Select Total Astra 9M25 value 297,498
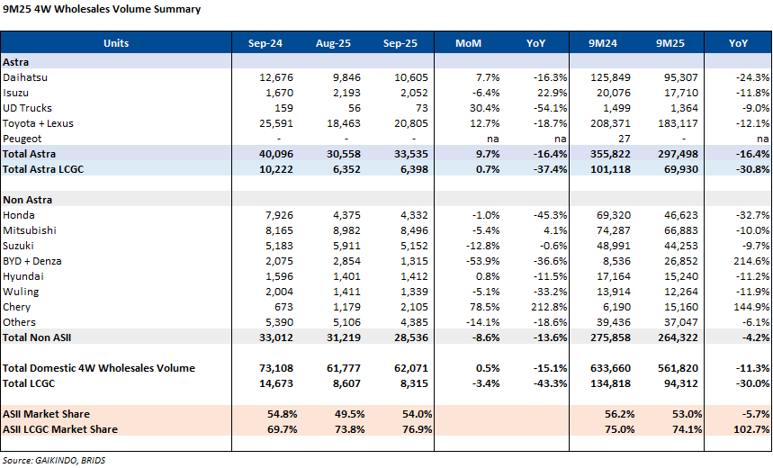 tap(678, 154)
